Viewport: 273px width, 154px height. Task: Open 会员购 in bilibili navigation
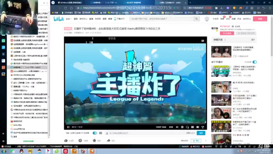(x=98, y=19)
